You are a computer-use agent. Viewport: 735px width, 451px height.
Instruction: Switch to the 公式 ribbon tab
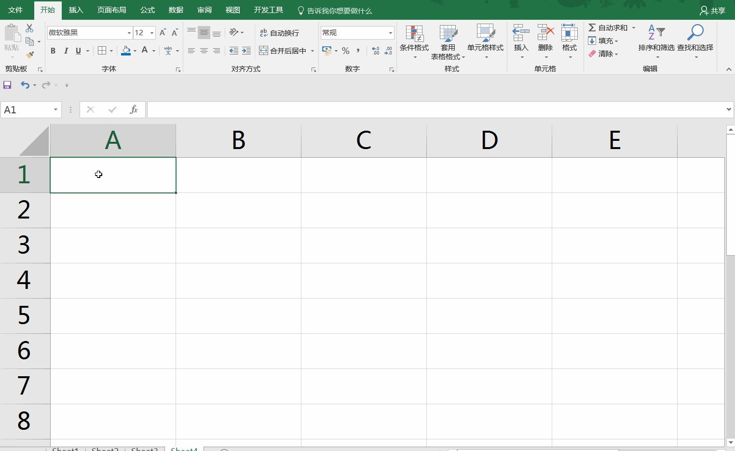(147, 10)
